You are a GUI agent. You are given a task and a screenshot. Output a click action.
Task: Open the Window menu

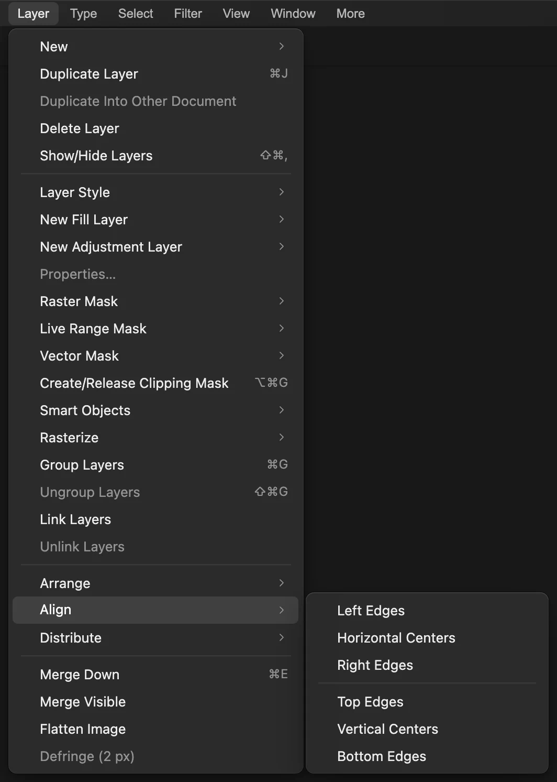293,14
